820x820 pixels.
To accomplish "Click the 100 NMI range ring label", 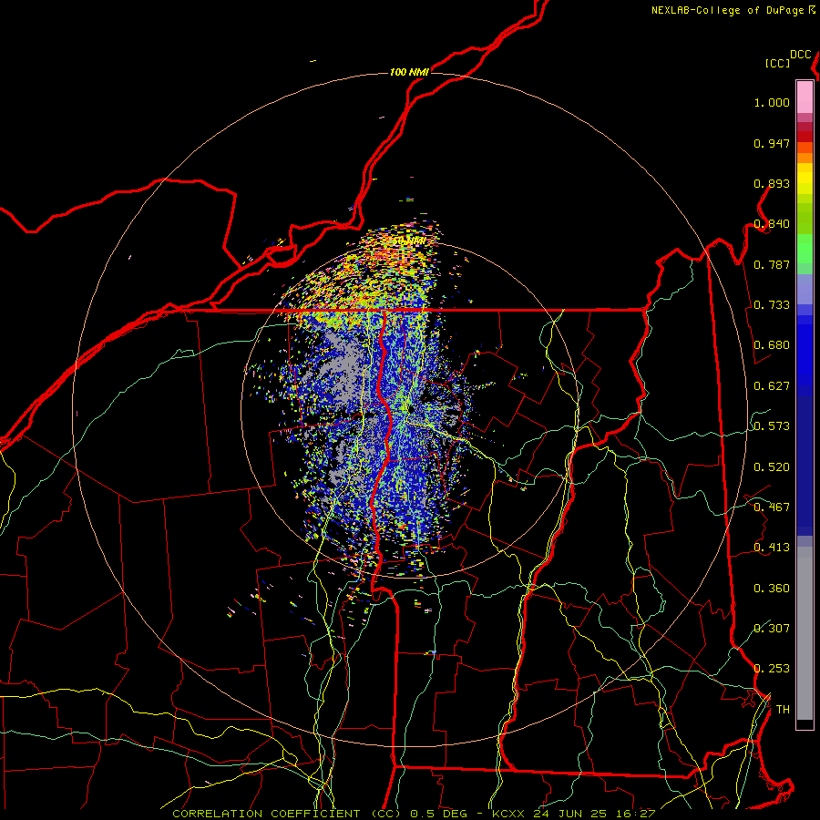I will pos(409,72).
